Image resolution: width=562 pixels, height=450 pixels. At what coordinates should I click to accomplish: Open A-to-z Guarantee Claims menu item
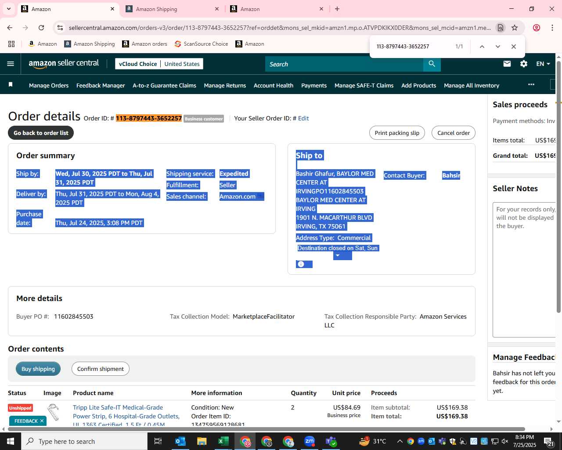click(x=164, y=85)
